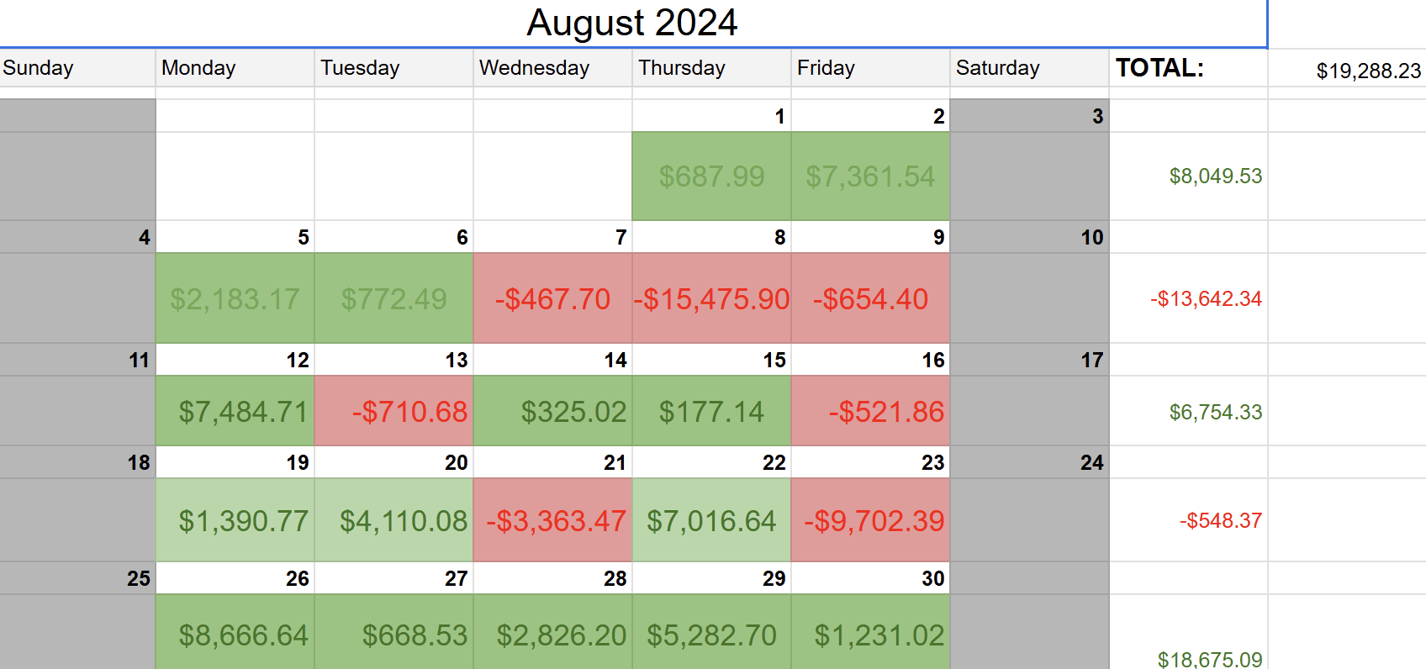Screen dimensions: 1426x669
Task: Select the $5,282.70 Thursday cell
Action: (711, 635)
